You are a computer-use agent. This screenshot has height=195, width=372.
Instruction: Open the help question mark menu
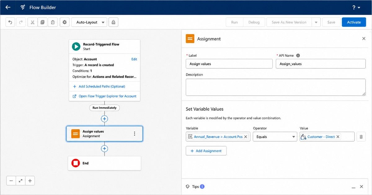pos(356,7)
